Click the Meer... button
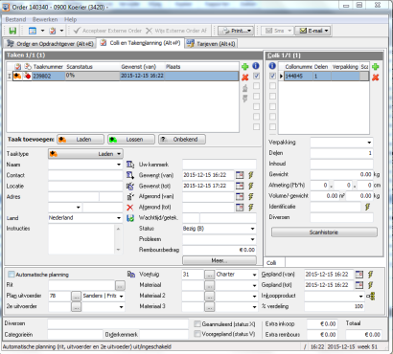Screen dimensions: 393x354 pos(220,260)
